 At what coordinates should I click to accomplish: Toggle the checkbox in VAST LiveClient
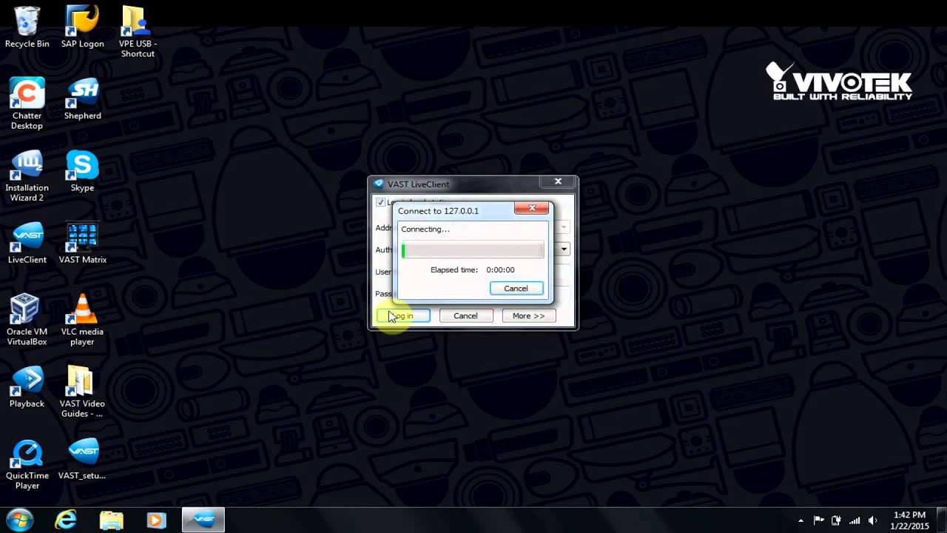click(380, 202)
